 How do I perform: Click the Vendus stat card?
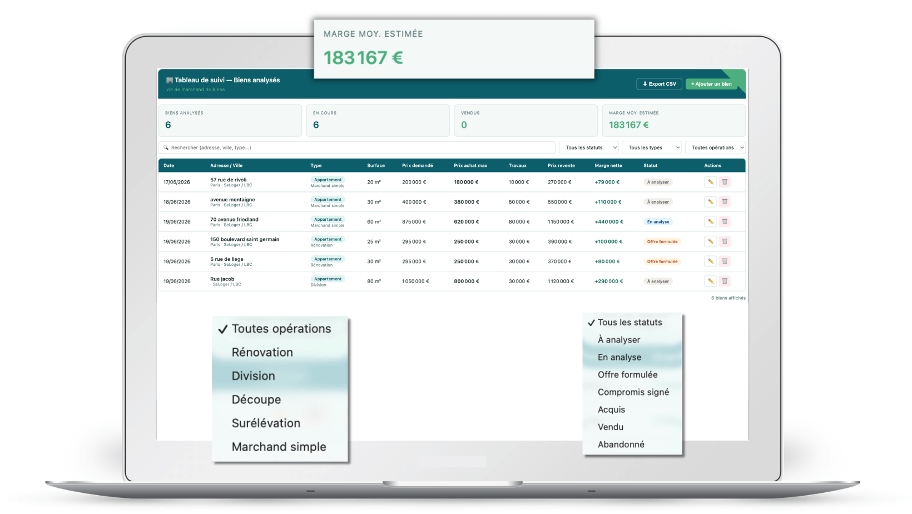tap(526, 121)
